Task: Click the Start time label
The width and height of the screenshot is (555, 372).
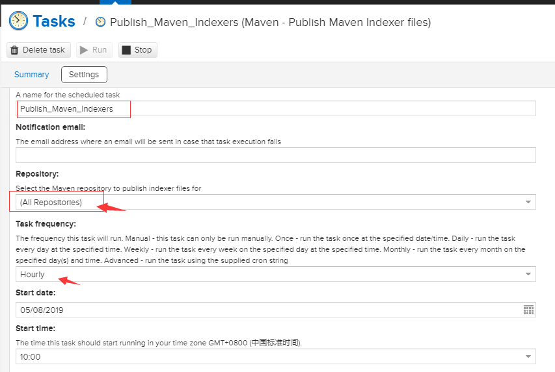Action: [x=36, y=329]
